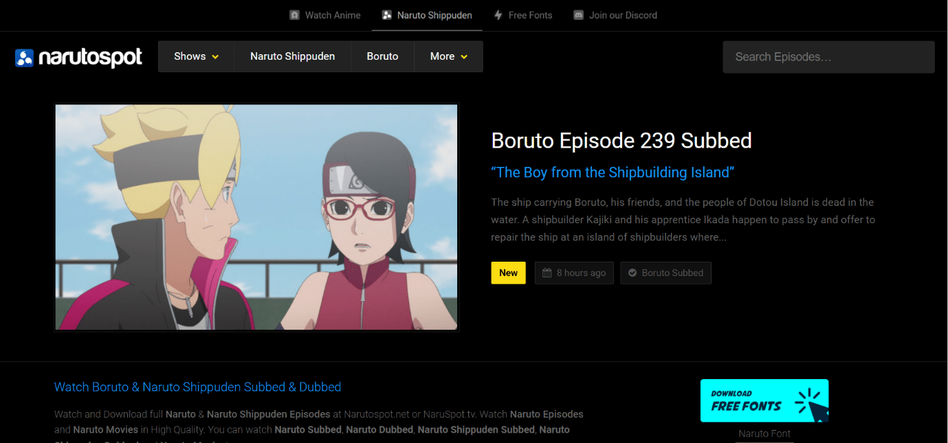Select the Naruto Shippuden top bar tab
This screenshot has height=443, width=948.
point(427,15)
